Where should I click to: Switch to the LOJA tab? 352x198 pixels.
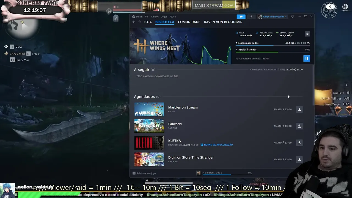coord(148,22)
